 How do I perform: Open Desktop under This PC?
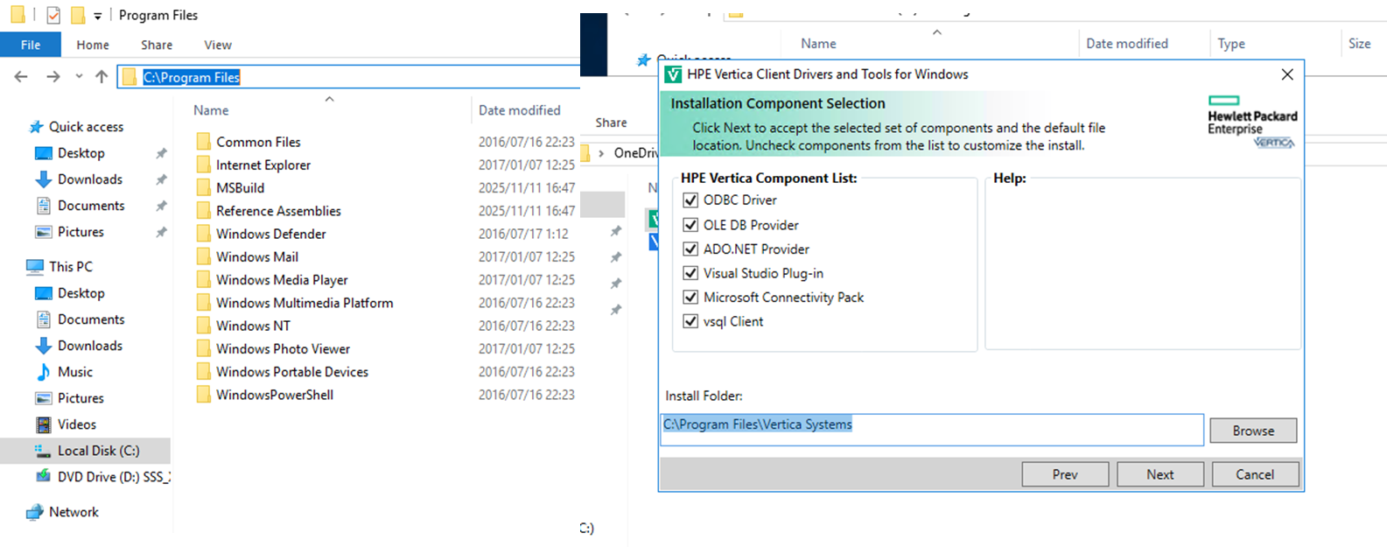tap(81, 293)
